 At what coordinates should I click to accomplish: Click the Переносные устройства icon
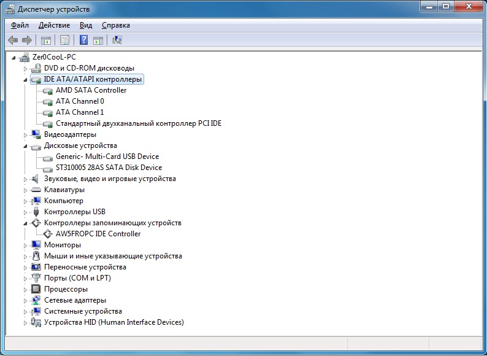[36, 267]
